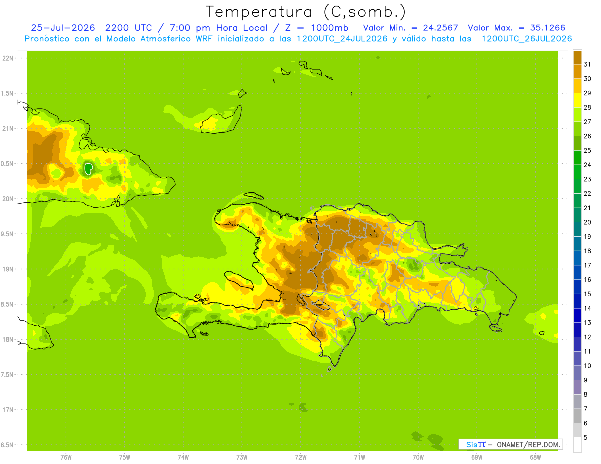
Task: Click the Valor Min. = 24.2567 value
Action: (x=410, y=28)
